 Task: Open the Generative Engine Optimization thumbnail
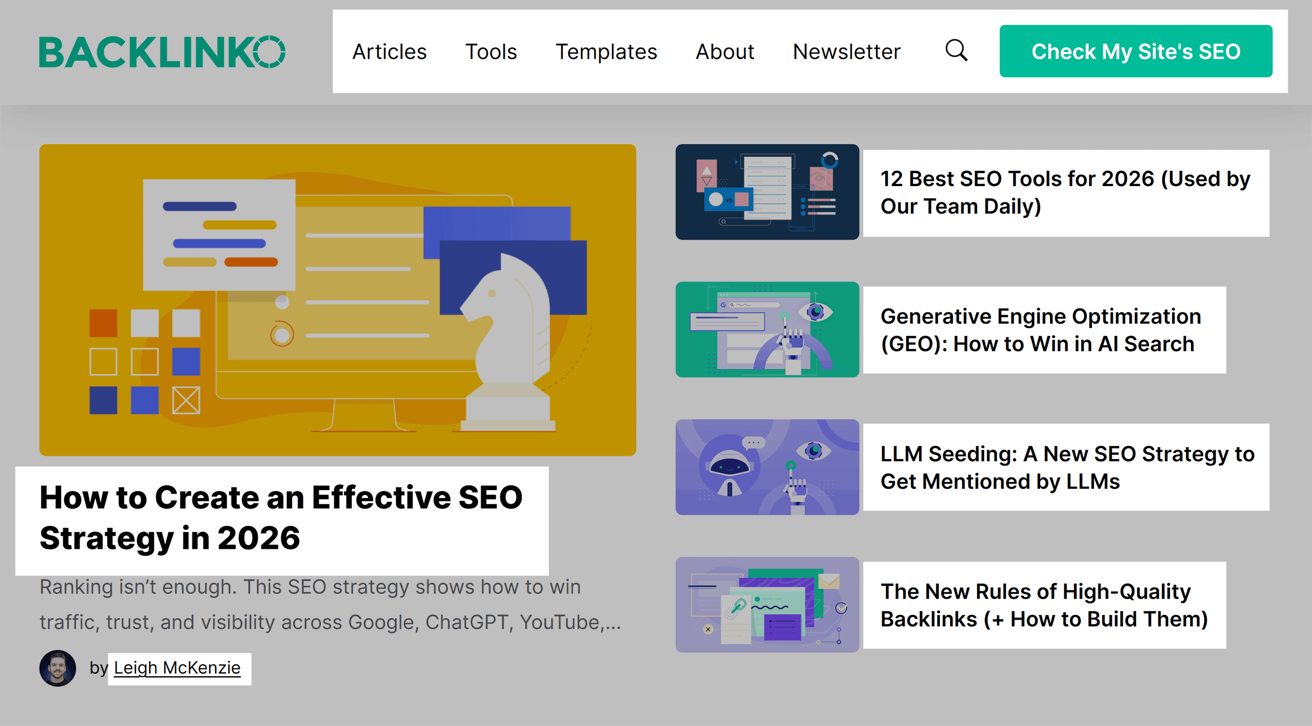(x=767, y=330)
